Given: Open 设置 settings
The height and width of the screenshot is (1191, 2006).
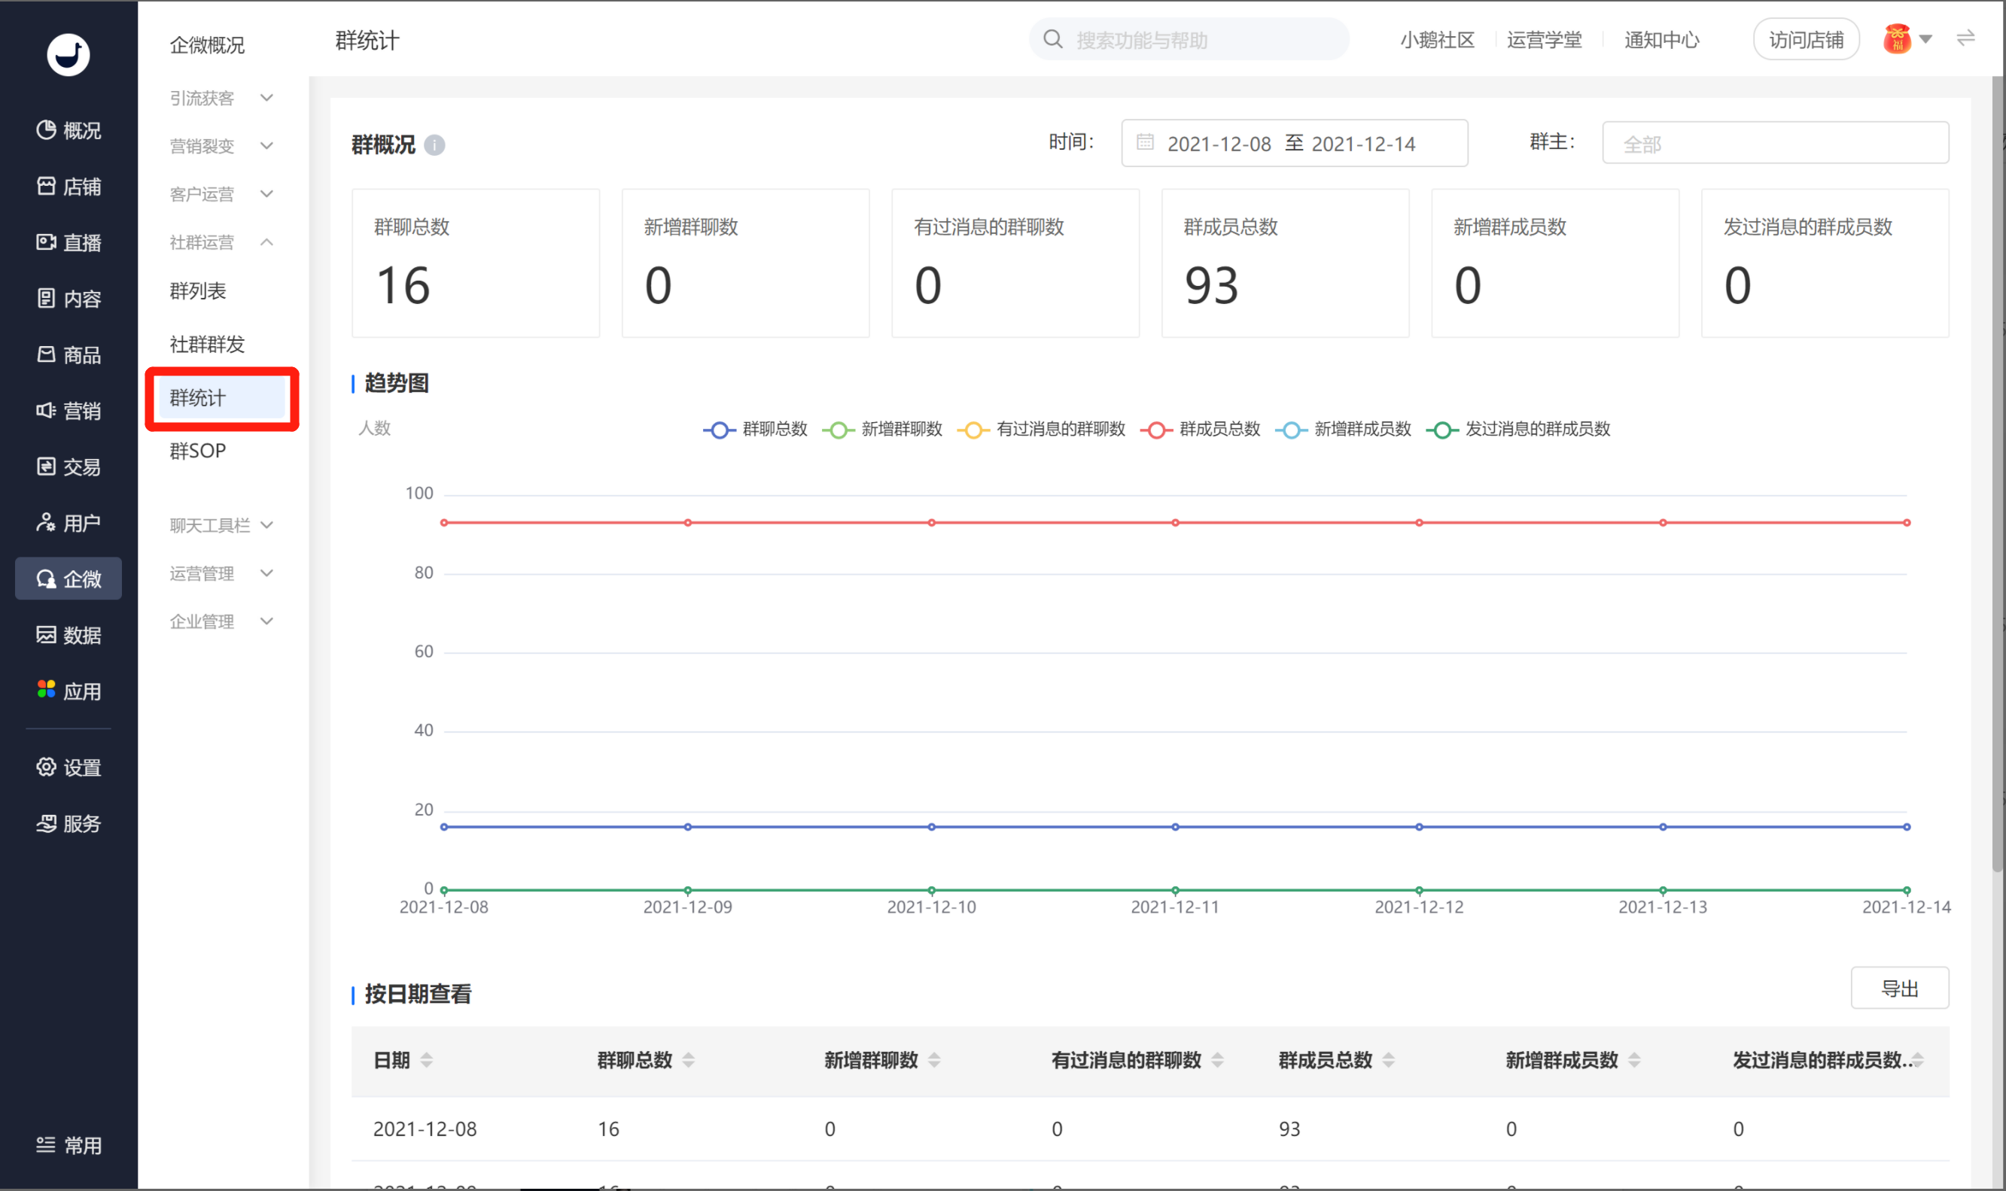Looking at the screenshot, I should (x=68, y=767).
